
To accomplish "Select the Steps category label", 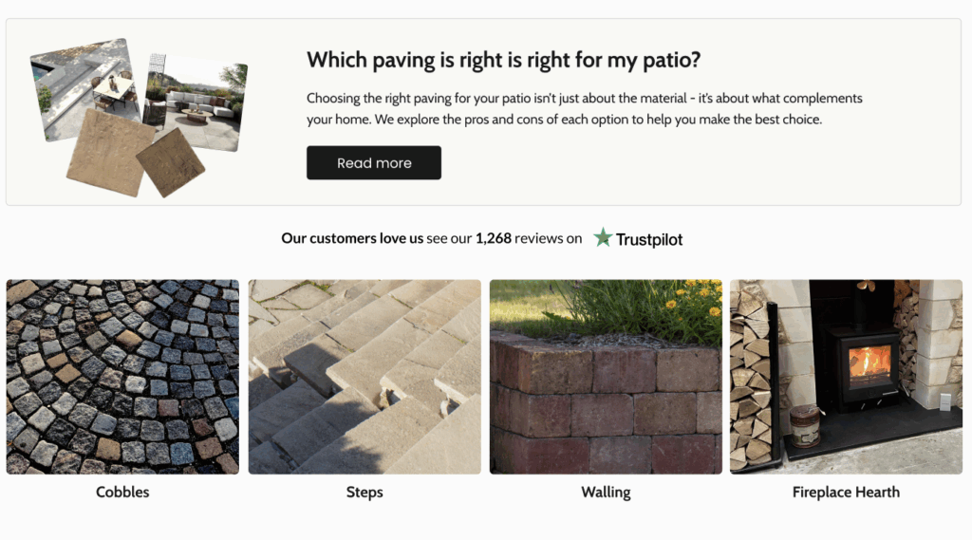I will 364,492.
